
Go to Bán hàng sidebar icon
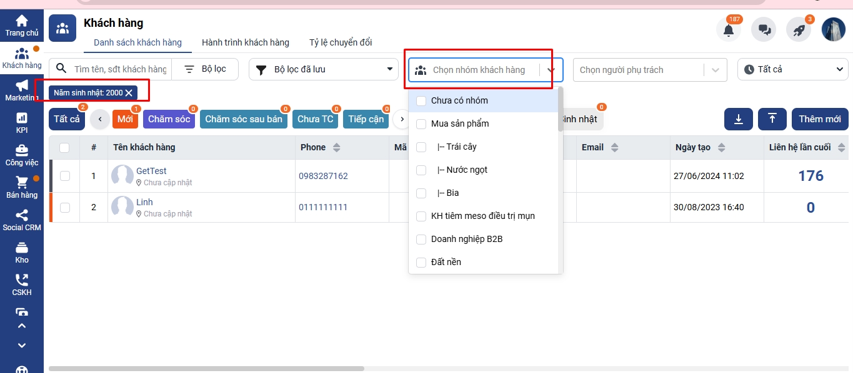pos(22,188)
